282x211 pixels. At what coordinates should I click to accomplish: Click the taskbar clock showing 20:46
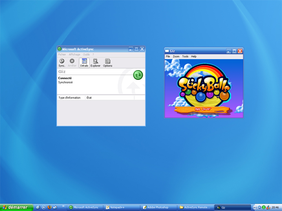[x=275, y=207]
